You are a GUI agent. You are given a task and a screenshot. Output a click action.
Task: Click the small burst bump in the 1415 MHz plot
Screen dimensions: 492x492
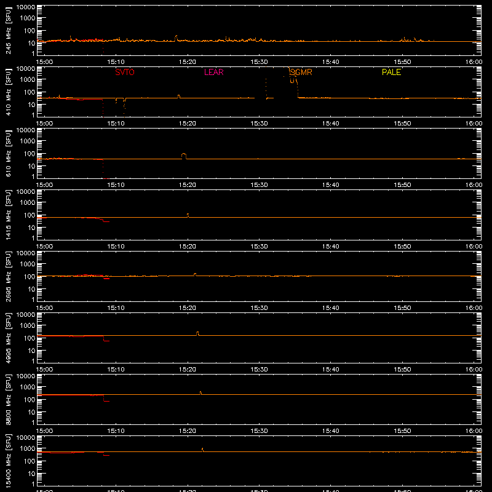pyautogui.click(x=188, y=215)
